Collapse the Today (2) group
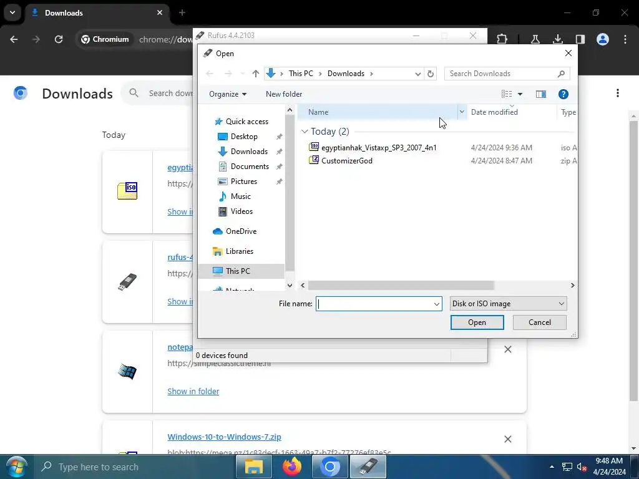Image resolution: width=639 pixels, height=479 pixels. [305, 132]
